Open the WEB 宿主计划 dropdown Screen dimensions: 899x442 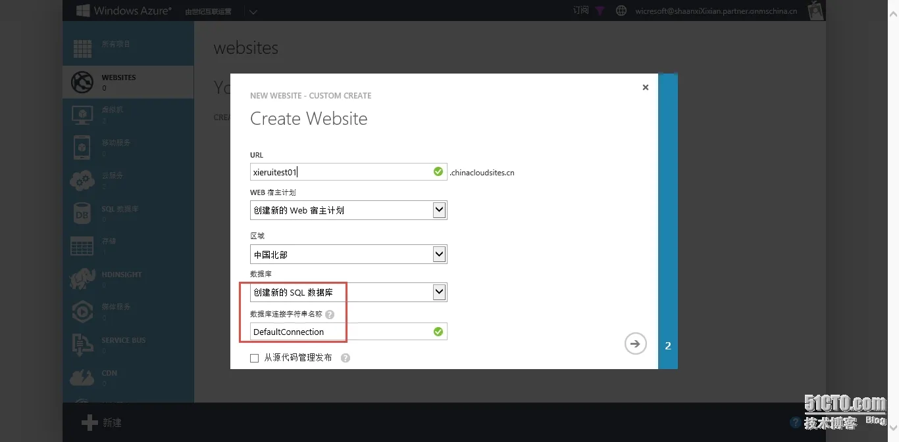tap(349, 210)
